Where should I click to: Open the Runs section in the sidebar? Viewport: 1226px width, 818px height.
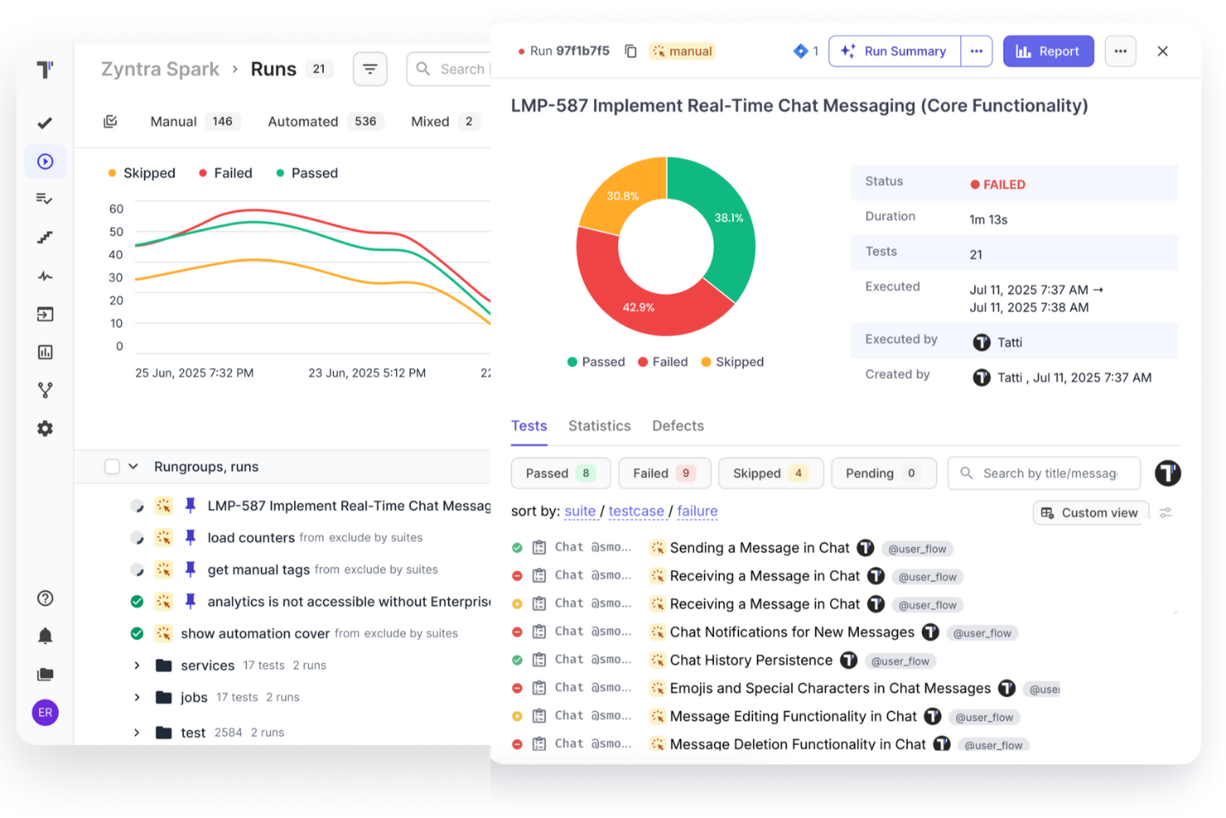point(45,161)
